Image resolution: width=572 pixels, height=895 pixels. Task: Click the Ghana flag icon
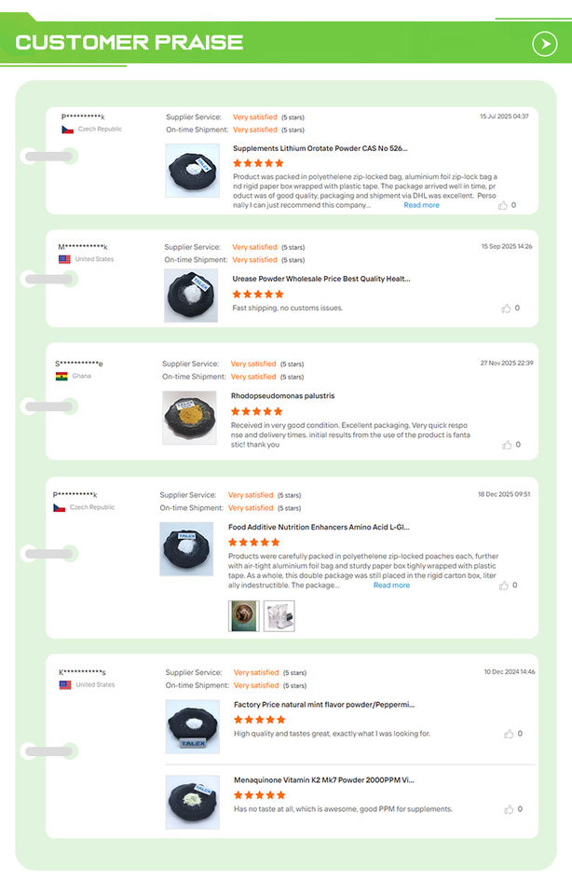click(61, 376)
